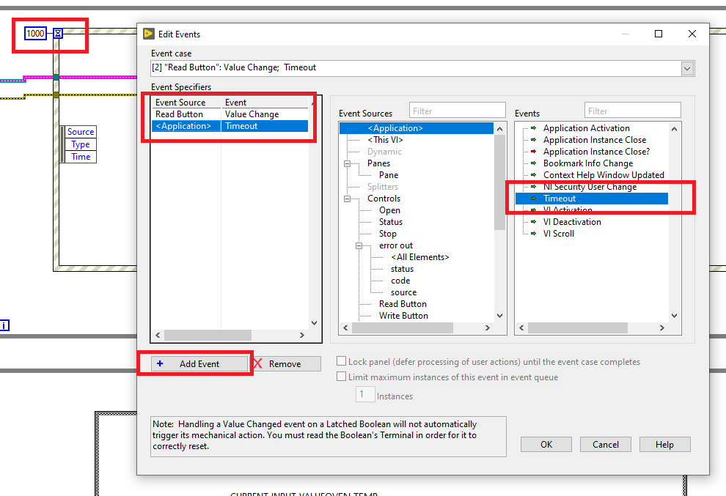726x496 pixels.
Task: Click the red X icon beside Remove
Action: (258, 363)
